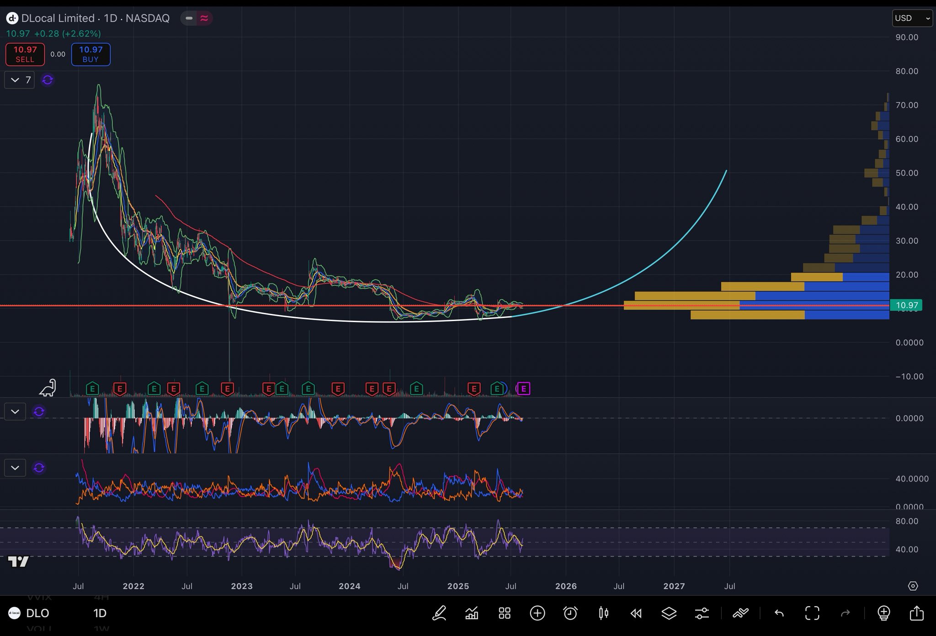Screen dimensions: 936x636
Task: Create a price alert with alarm clock icon
Action: tap(570, 613)
